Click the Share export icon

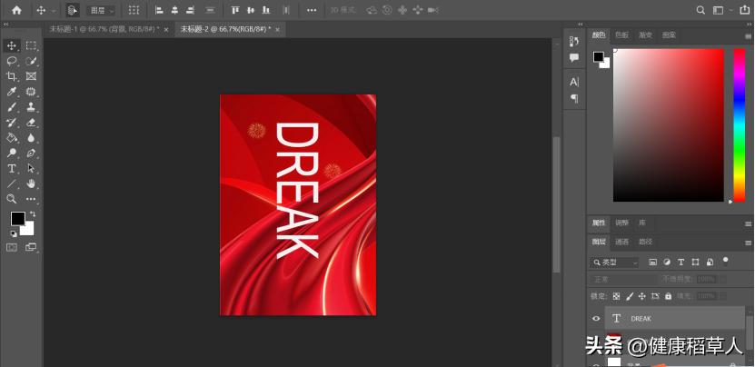coord(744,10)
